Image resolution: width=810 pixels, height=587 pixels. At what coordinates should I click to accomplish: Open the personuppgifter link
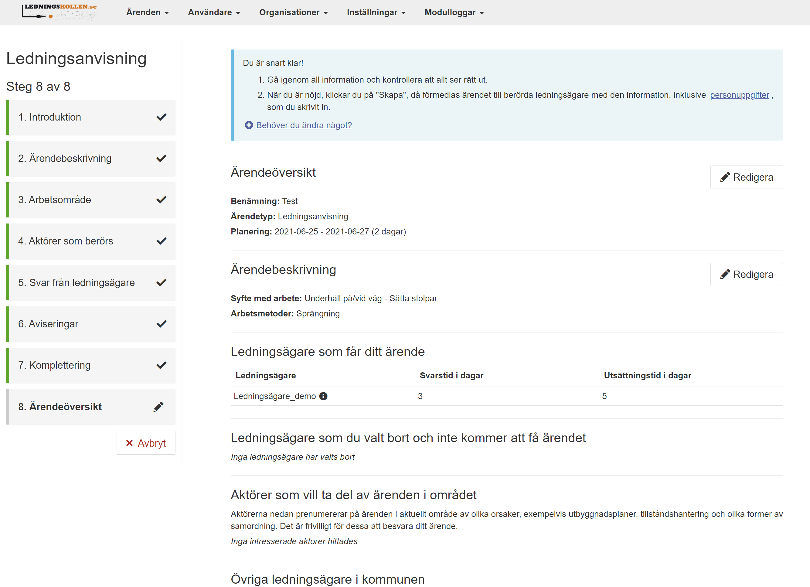[x=739, y=95]
